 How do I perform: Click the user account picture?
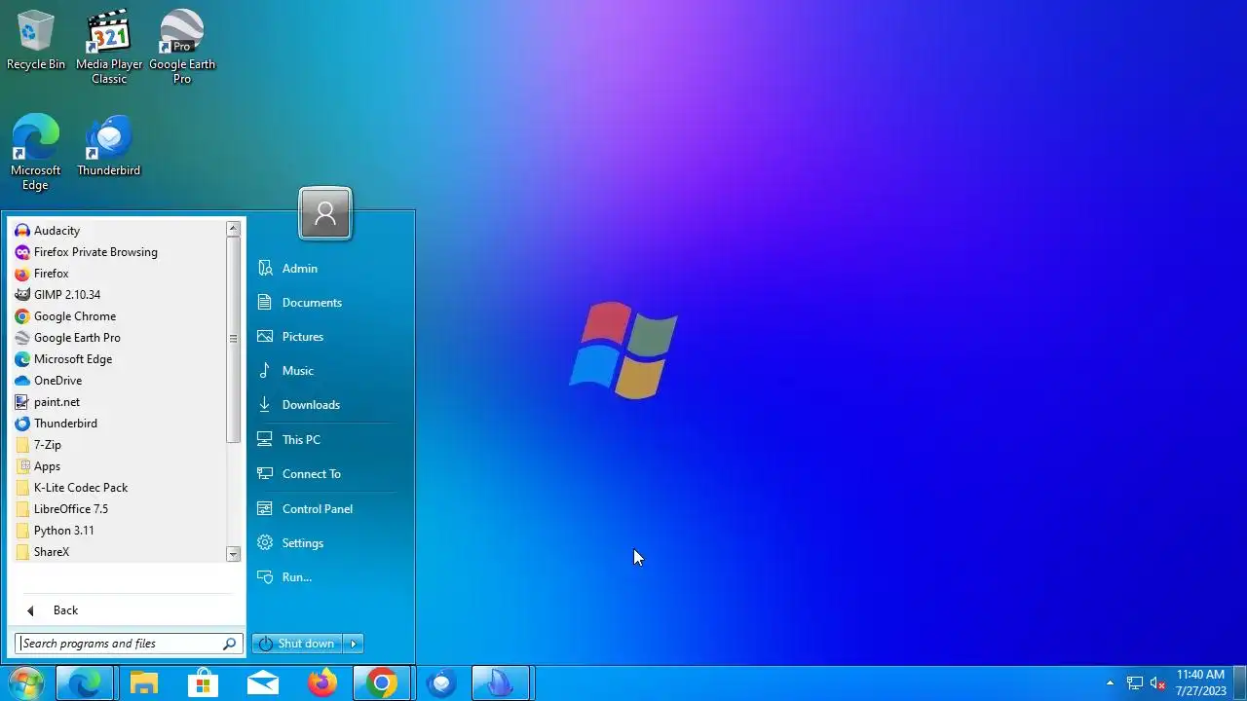point(325,213)
